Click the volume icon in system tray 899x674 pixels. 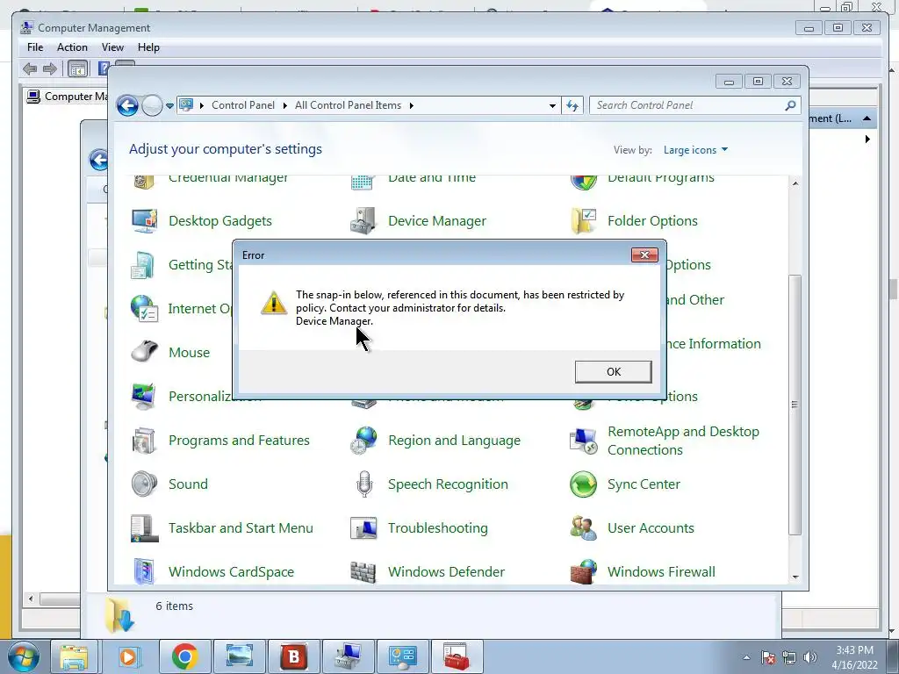810,657
